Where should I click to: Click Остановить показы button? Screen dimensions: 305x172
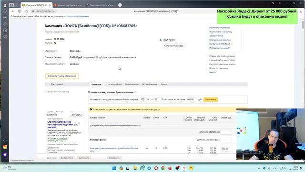(173, 46)
